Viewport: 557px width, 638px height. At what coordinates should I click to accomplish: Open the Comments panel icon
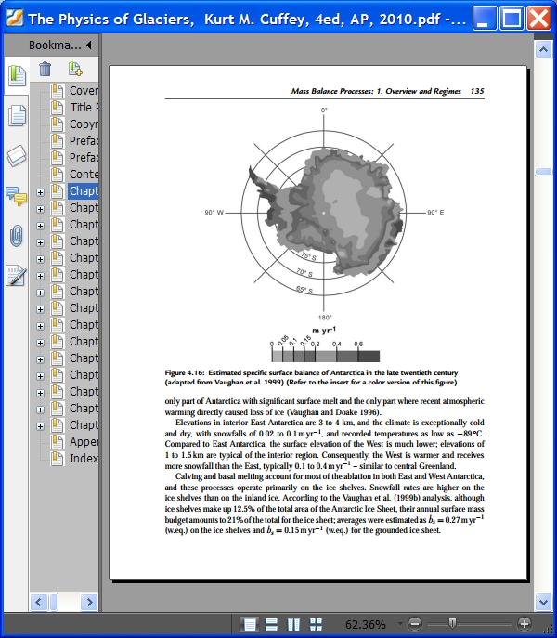17,196
